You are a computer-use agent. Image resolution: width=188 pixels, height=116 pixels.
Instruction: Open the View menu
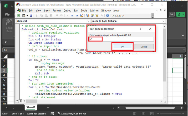(38, 11)
